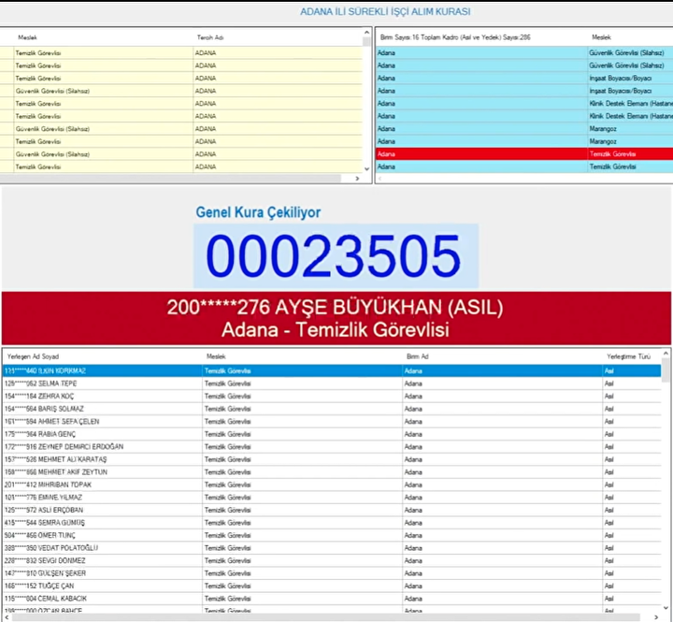Viewport: 673px width, 622px height.
Task: Select the TUĞÇE ÇAN row
Action: click(332, 586)
